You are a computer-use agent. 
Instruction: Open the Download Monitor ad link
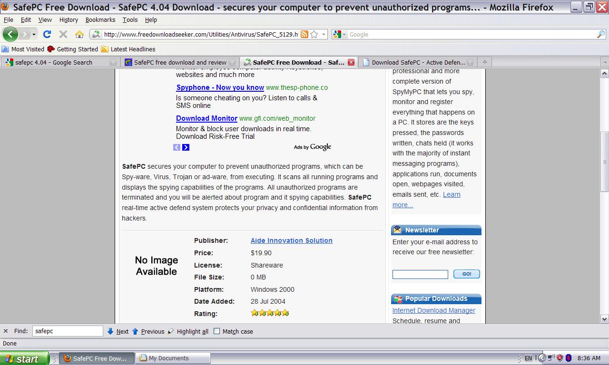pos(206,118)
